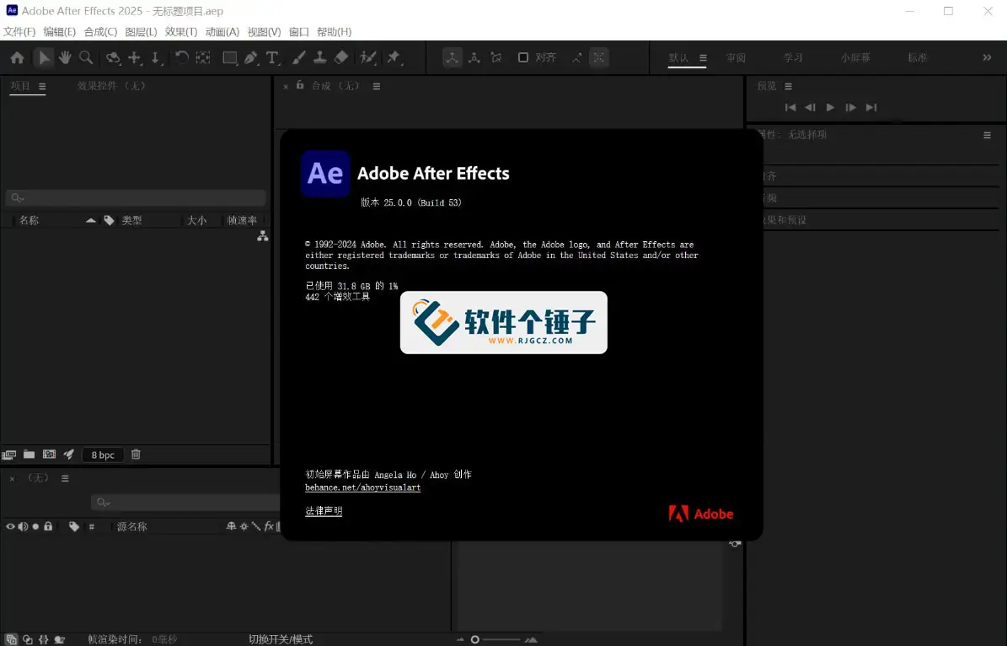Select the Pan camera tool
The height and width of the screenshot is (646, 1007).
135,58
